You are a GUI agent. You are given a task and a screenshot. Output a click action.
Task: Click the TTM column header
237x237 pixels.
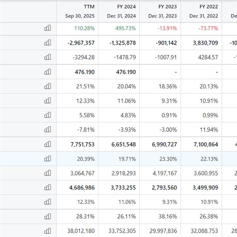coord(89,7)
